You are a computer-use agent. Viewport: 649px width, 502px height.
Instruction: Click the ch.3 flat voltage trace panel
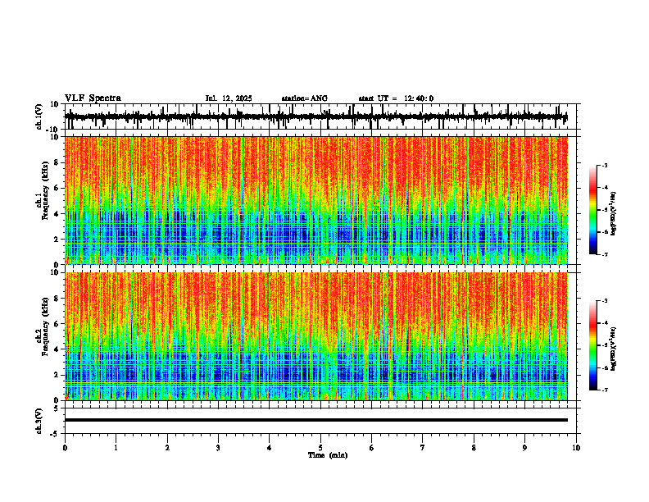point(322,421)
